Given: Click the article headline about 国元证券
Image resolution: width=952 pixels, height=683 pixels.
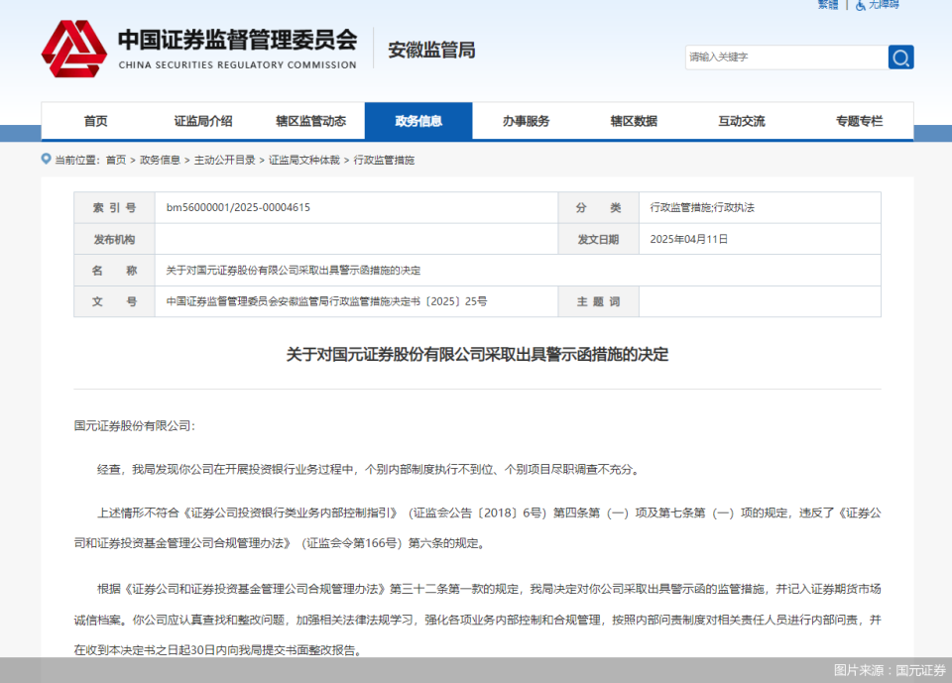Looking at the screenshot, I should click(x=477, y=355).
